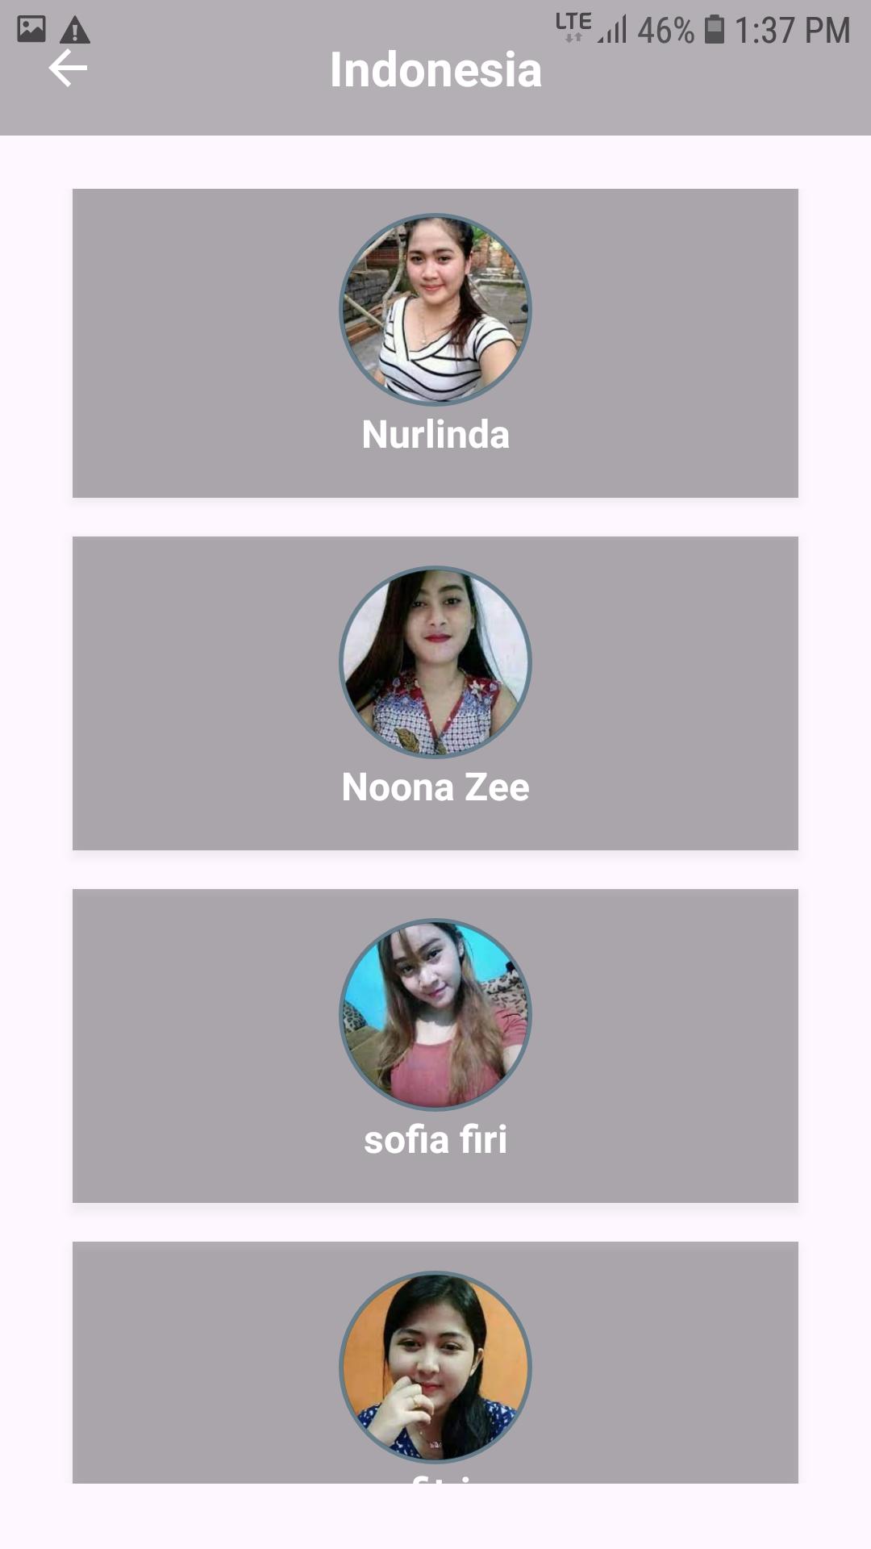Tap the Indonesia page title

(x=435, y=69)
